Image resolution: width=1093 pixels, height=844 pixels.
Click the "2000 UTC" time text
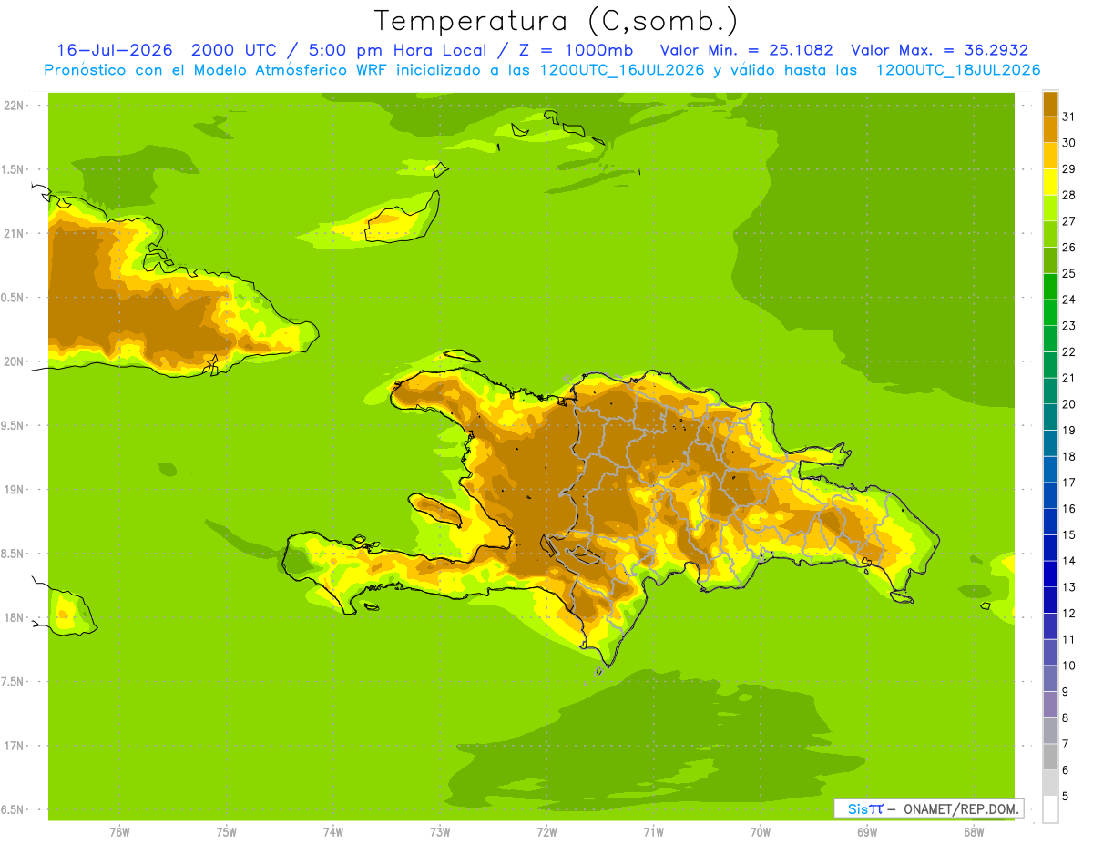tap(233, 50)
